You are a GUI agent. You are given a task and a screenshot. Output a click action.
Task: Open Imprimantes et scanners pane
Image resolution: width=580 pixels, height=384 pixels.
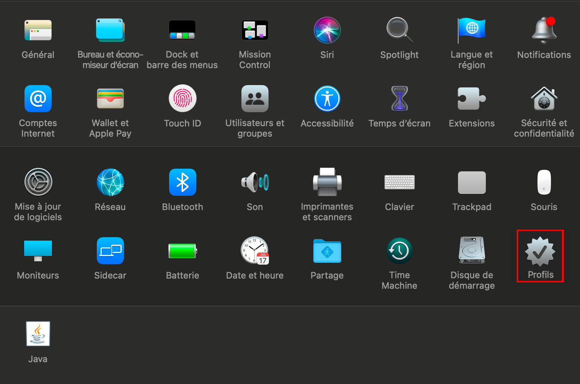pyautogui.click(x=327, y=183)
